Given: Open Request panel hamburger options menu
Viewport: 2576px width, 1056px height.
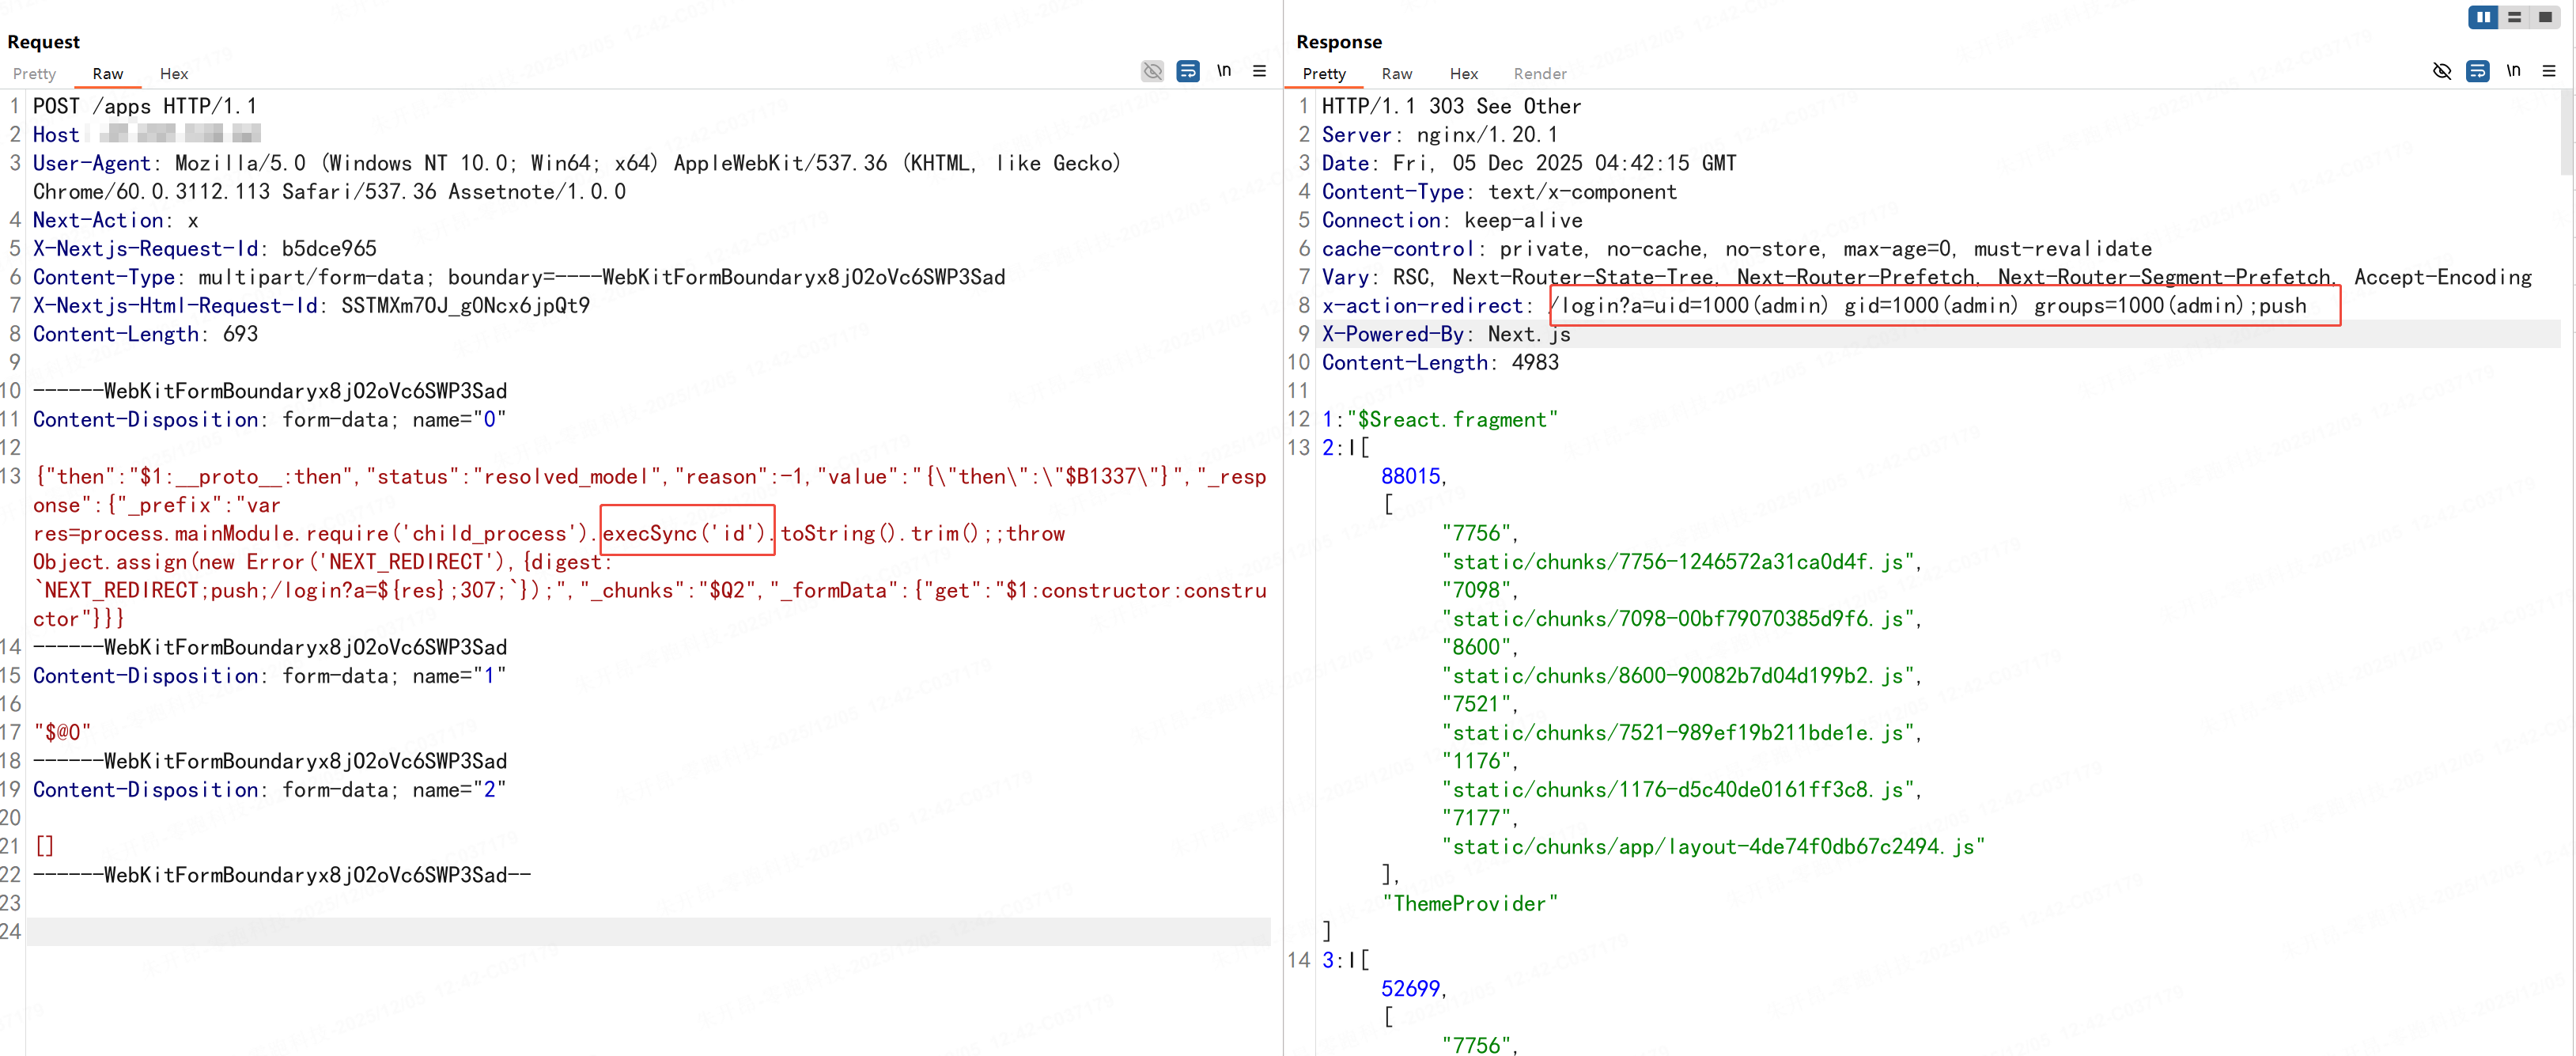Looking at the screenshot, I should [x=1259, y=71].
